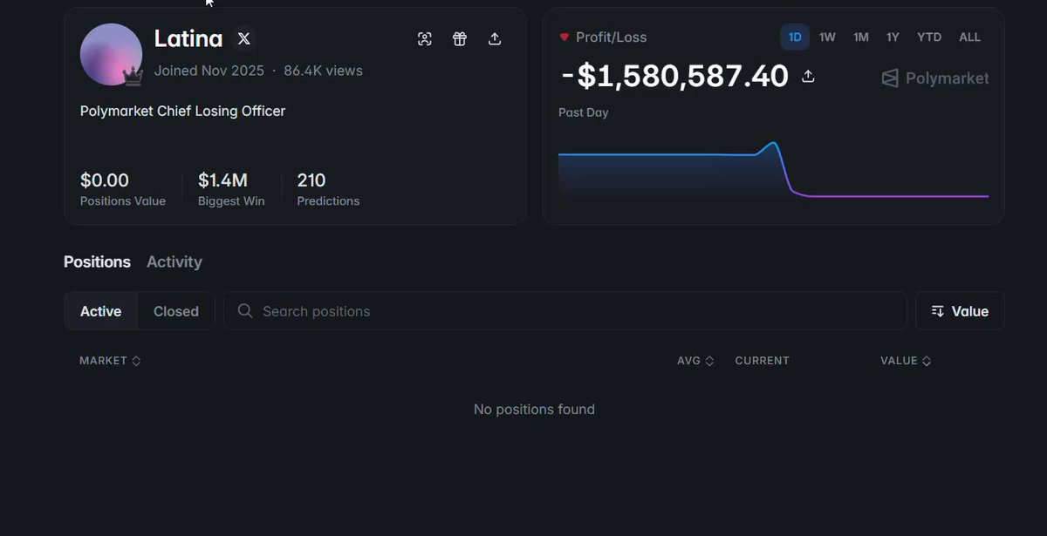Viewport: 1047px width, 536px height.
Task: Select the 1W time range
Action: 827,37
